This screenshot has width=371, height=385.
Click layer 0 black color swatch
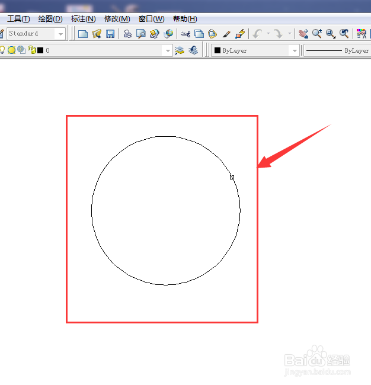[x=40, y=50]
